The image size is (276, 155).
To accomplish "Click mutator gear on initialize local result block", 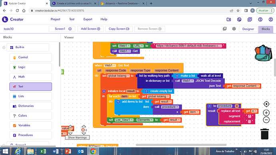I will point(104,91).
